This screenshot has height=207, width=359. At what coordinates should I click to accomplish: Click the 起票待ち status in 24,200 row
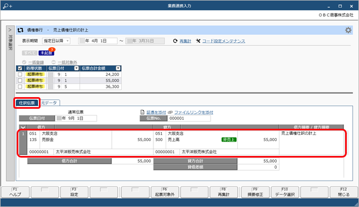point(35,74)
